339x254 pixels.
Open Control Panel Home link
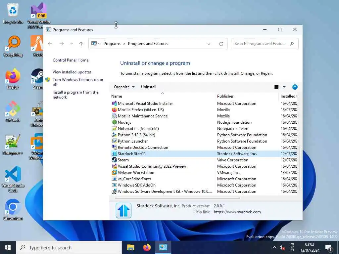[71, 60]
